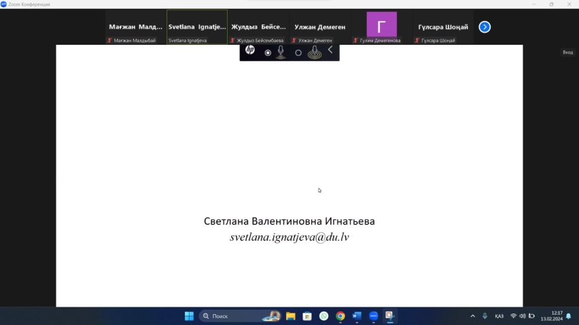Open WhatsApp from the taskbar

click(x=323, y=316)
